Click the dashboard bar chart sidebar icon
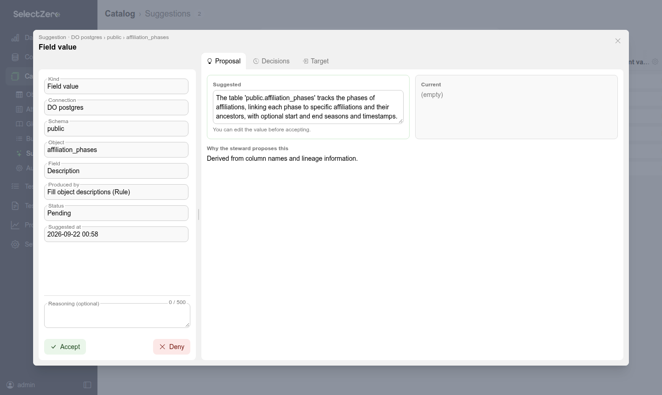Screen dimensions: 662x395 click(15, 38)
